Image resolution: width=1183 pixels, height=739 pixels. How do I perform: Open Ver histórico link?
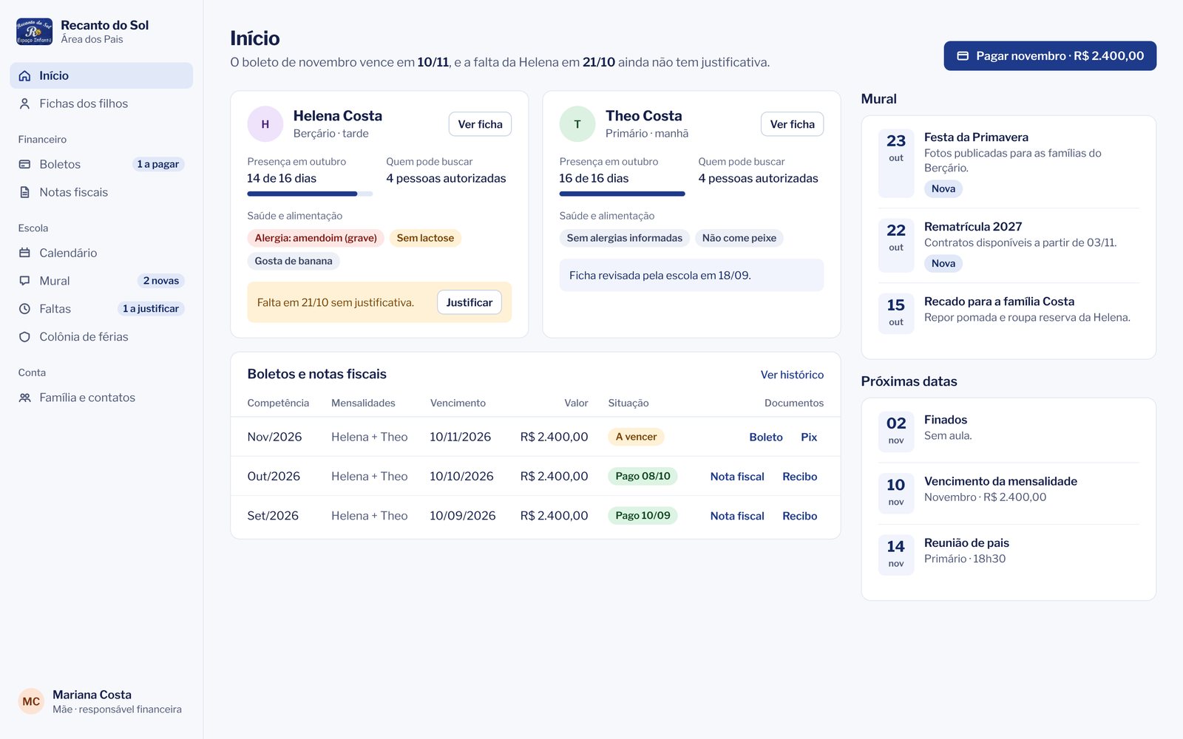point(792,375)
